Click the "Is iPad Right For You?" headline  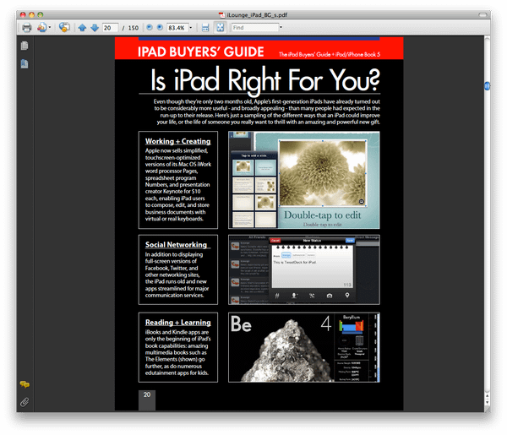point(265,80)
